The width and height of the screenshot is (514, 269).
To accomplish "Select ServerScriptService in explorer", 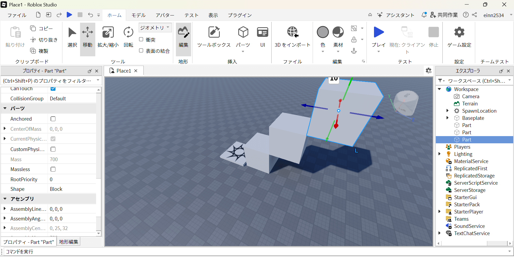I will [x=476, y=183].
